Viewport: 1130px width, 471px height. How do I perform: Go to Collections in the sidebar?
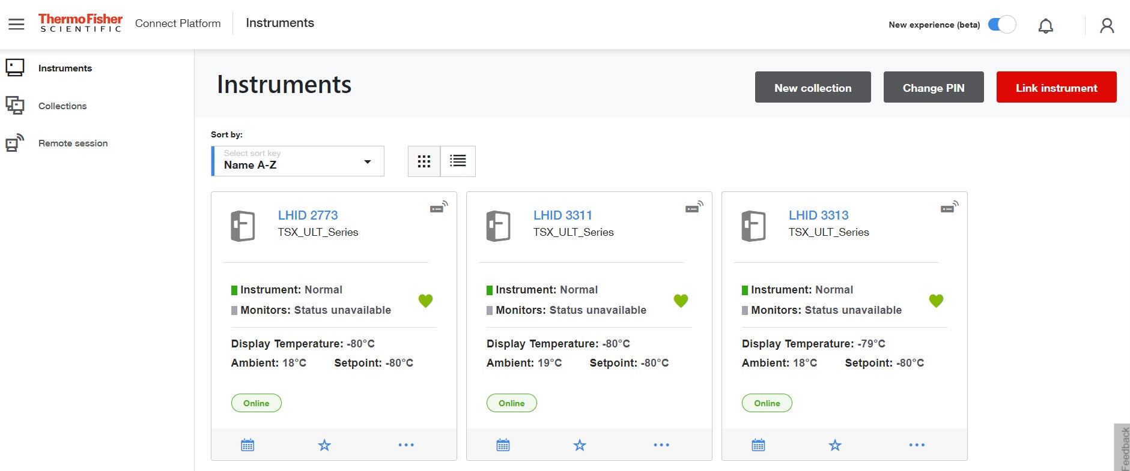[62, 106]
